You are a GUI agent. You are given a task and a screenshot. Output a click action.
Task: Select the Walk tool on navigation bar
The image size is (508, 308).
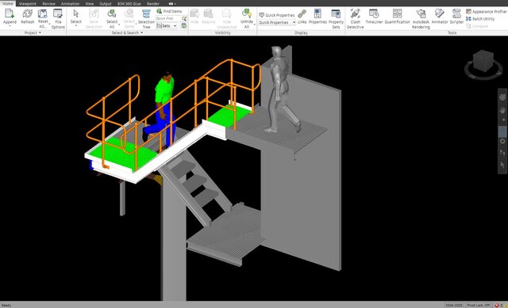[x=502, y=153]
